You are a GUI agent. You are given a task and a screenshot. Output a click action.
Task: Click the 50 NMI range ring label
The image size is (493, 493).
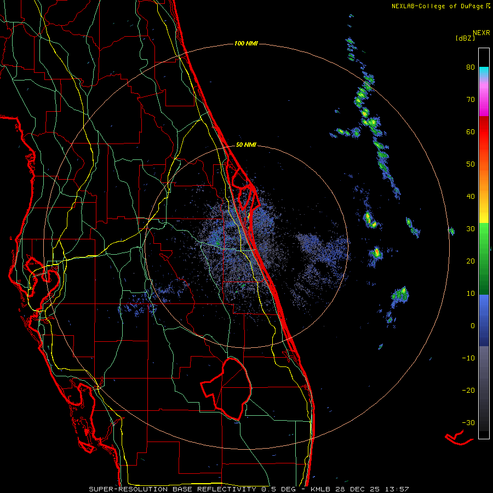pyautogui.click(x=246, y=145)
